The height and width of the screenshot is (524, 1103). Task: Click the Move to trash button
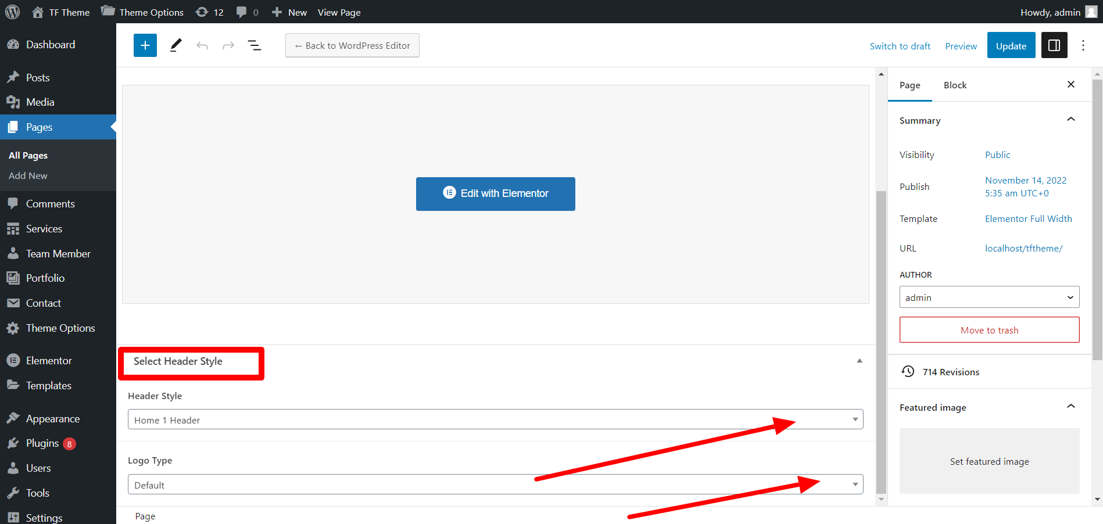[x=989, y=330]
